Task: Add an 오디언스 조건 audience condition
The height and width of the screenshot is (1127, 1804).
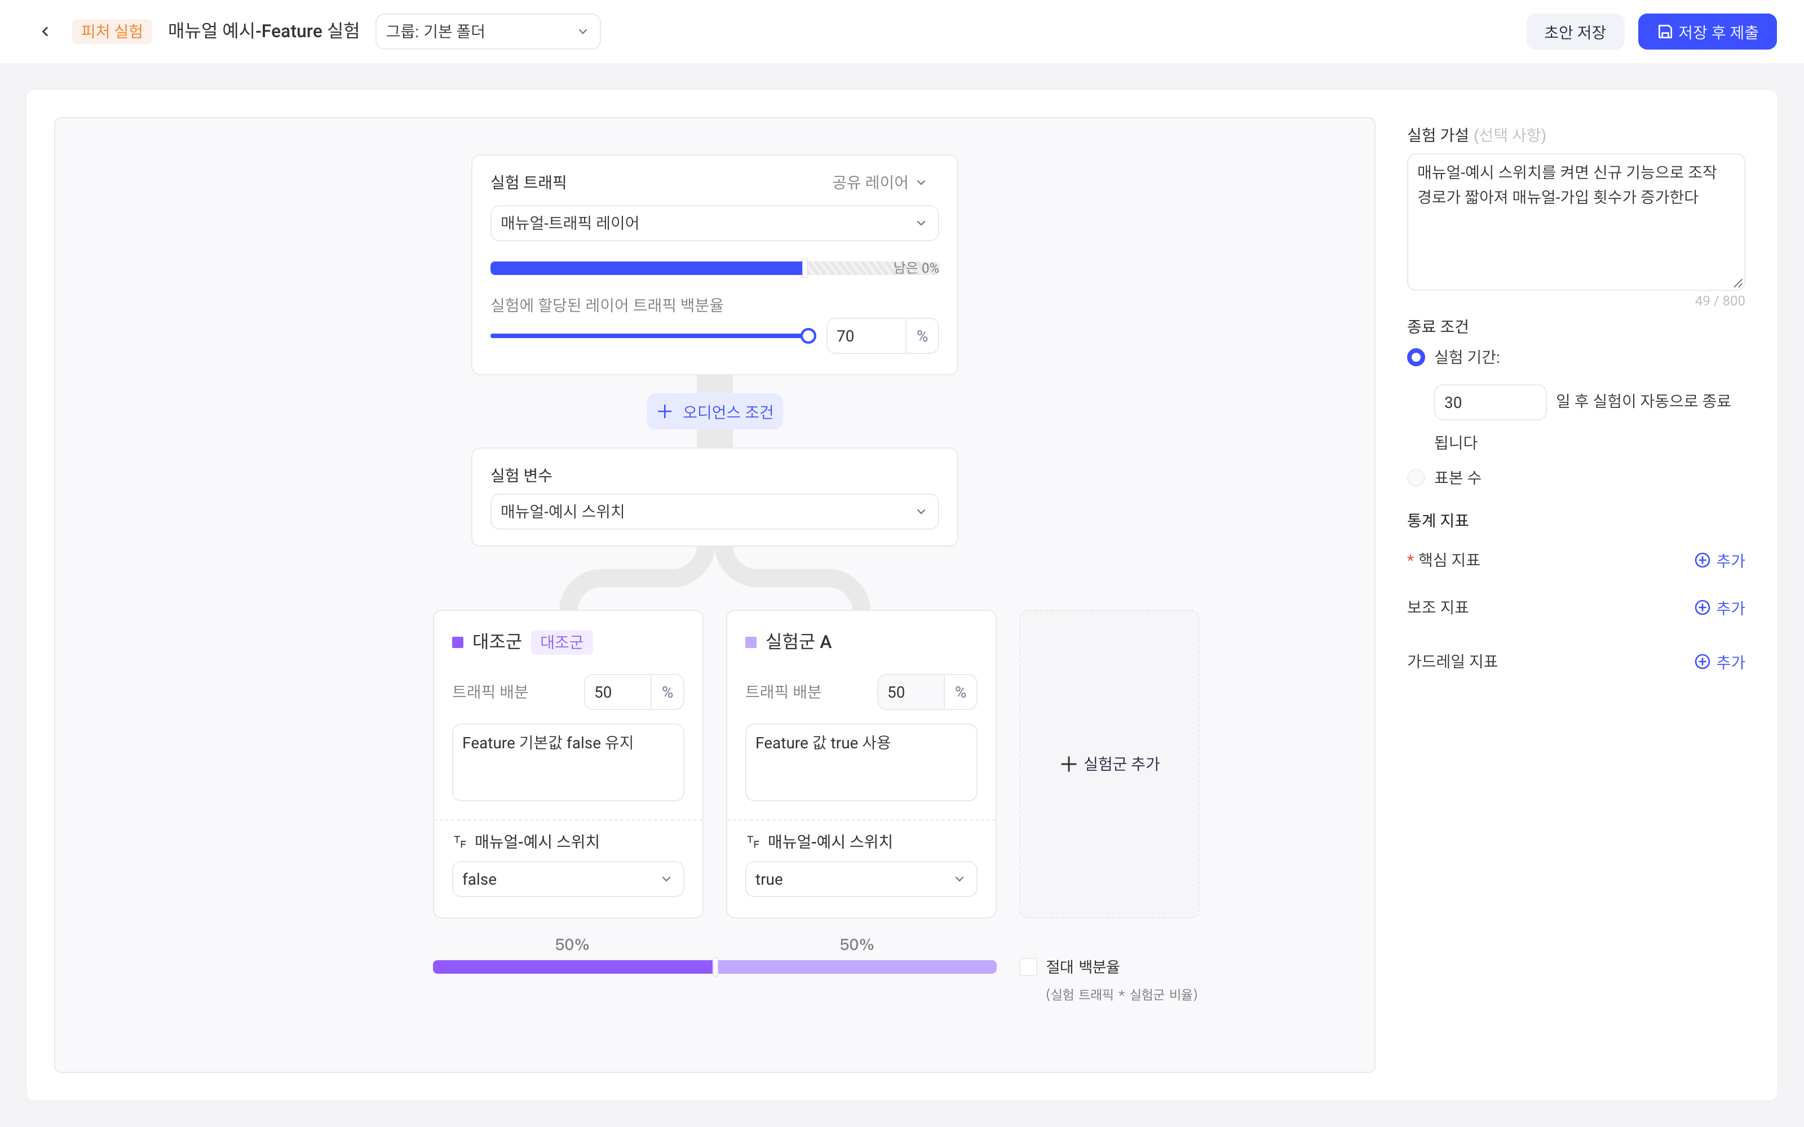Action: (x=714, y=411)
